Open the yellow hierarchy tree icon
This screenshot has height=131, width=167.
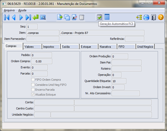click(x=139, y=17)
